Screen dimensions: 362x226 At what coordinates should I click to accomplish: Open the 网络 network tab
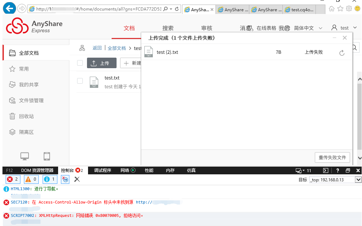(128, 170)
